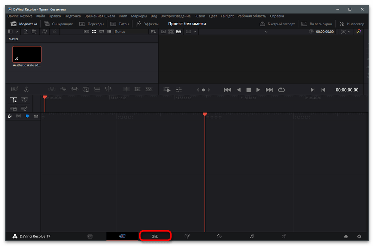Image resolution: width=374 pixels, height=246 pixels.
Task: Toggle the locked playhead timeline mode
Action: click(13, 100)
